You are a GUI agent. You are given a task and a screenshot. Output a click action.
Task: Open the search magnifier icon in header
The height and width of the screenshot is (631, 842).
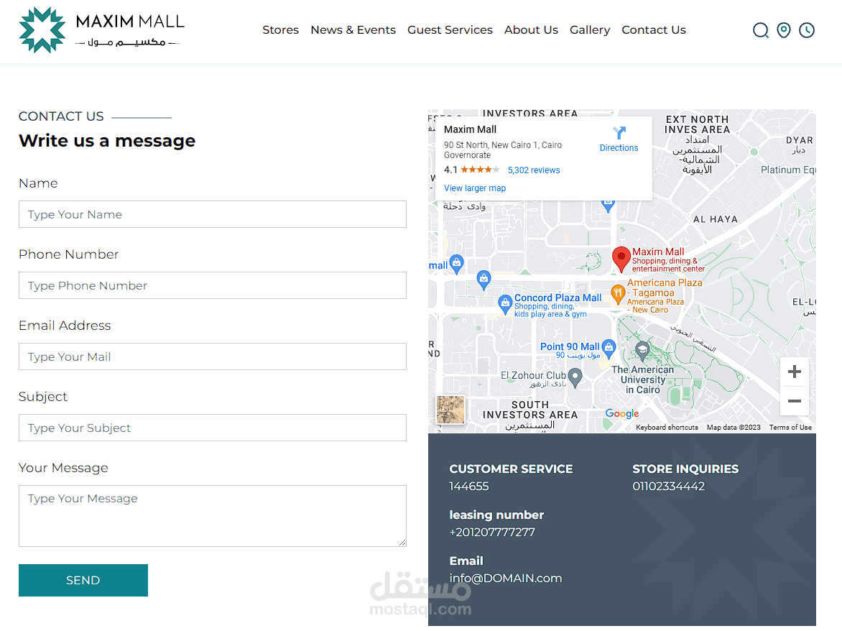pyautogui.click(x=760, y=30)
